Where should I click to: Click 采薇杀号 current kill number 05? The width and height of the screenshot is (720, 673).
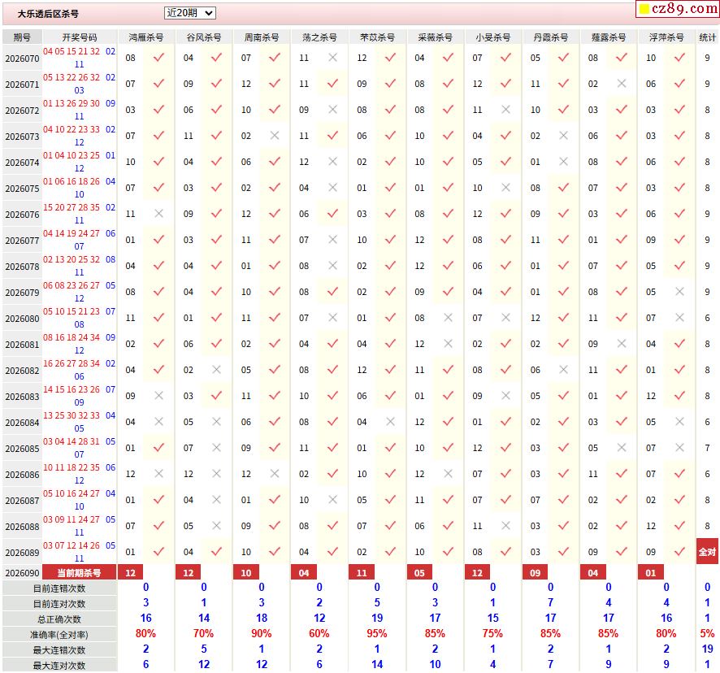pos(419,572)
